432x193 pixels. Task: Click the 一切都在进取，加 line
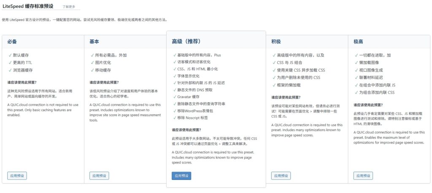[375, 55]
